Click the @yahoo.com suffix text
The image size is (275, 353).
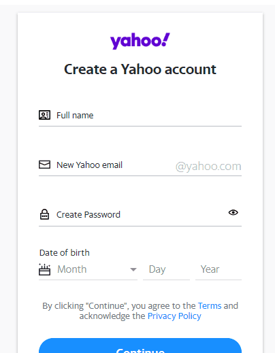pyautogui.click(x=208, y=166)
